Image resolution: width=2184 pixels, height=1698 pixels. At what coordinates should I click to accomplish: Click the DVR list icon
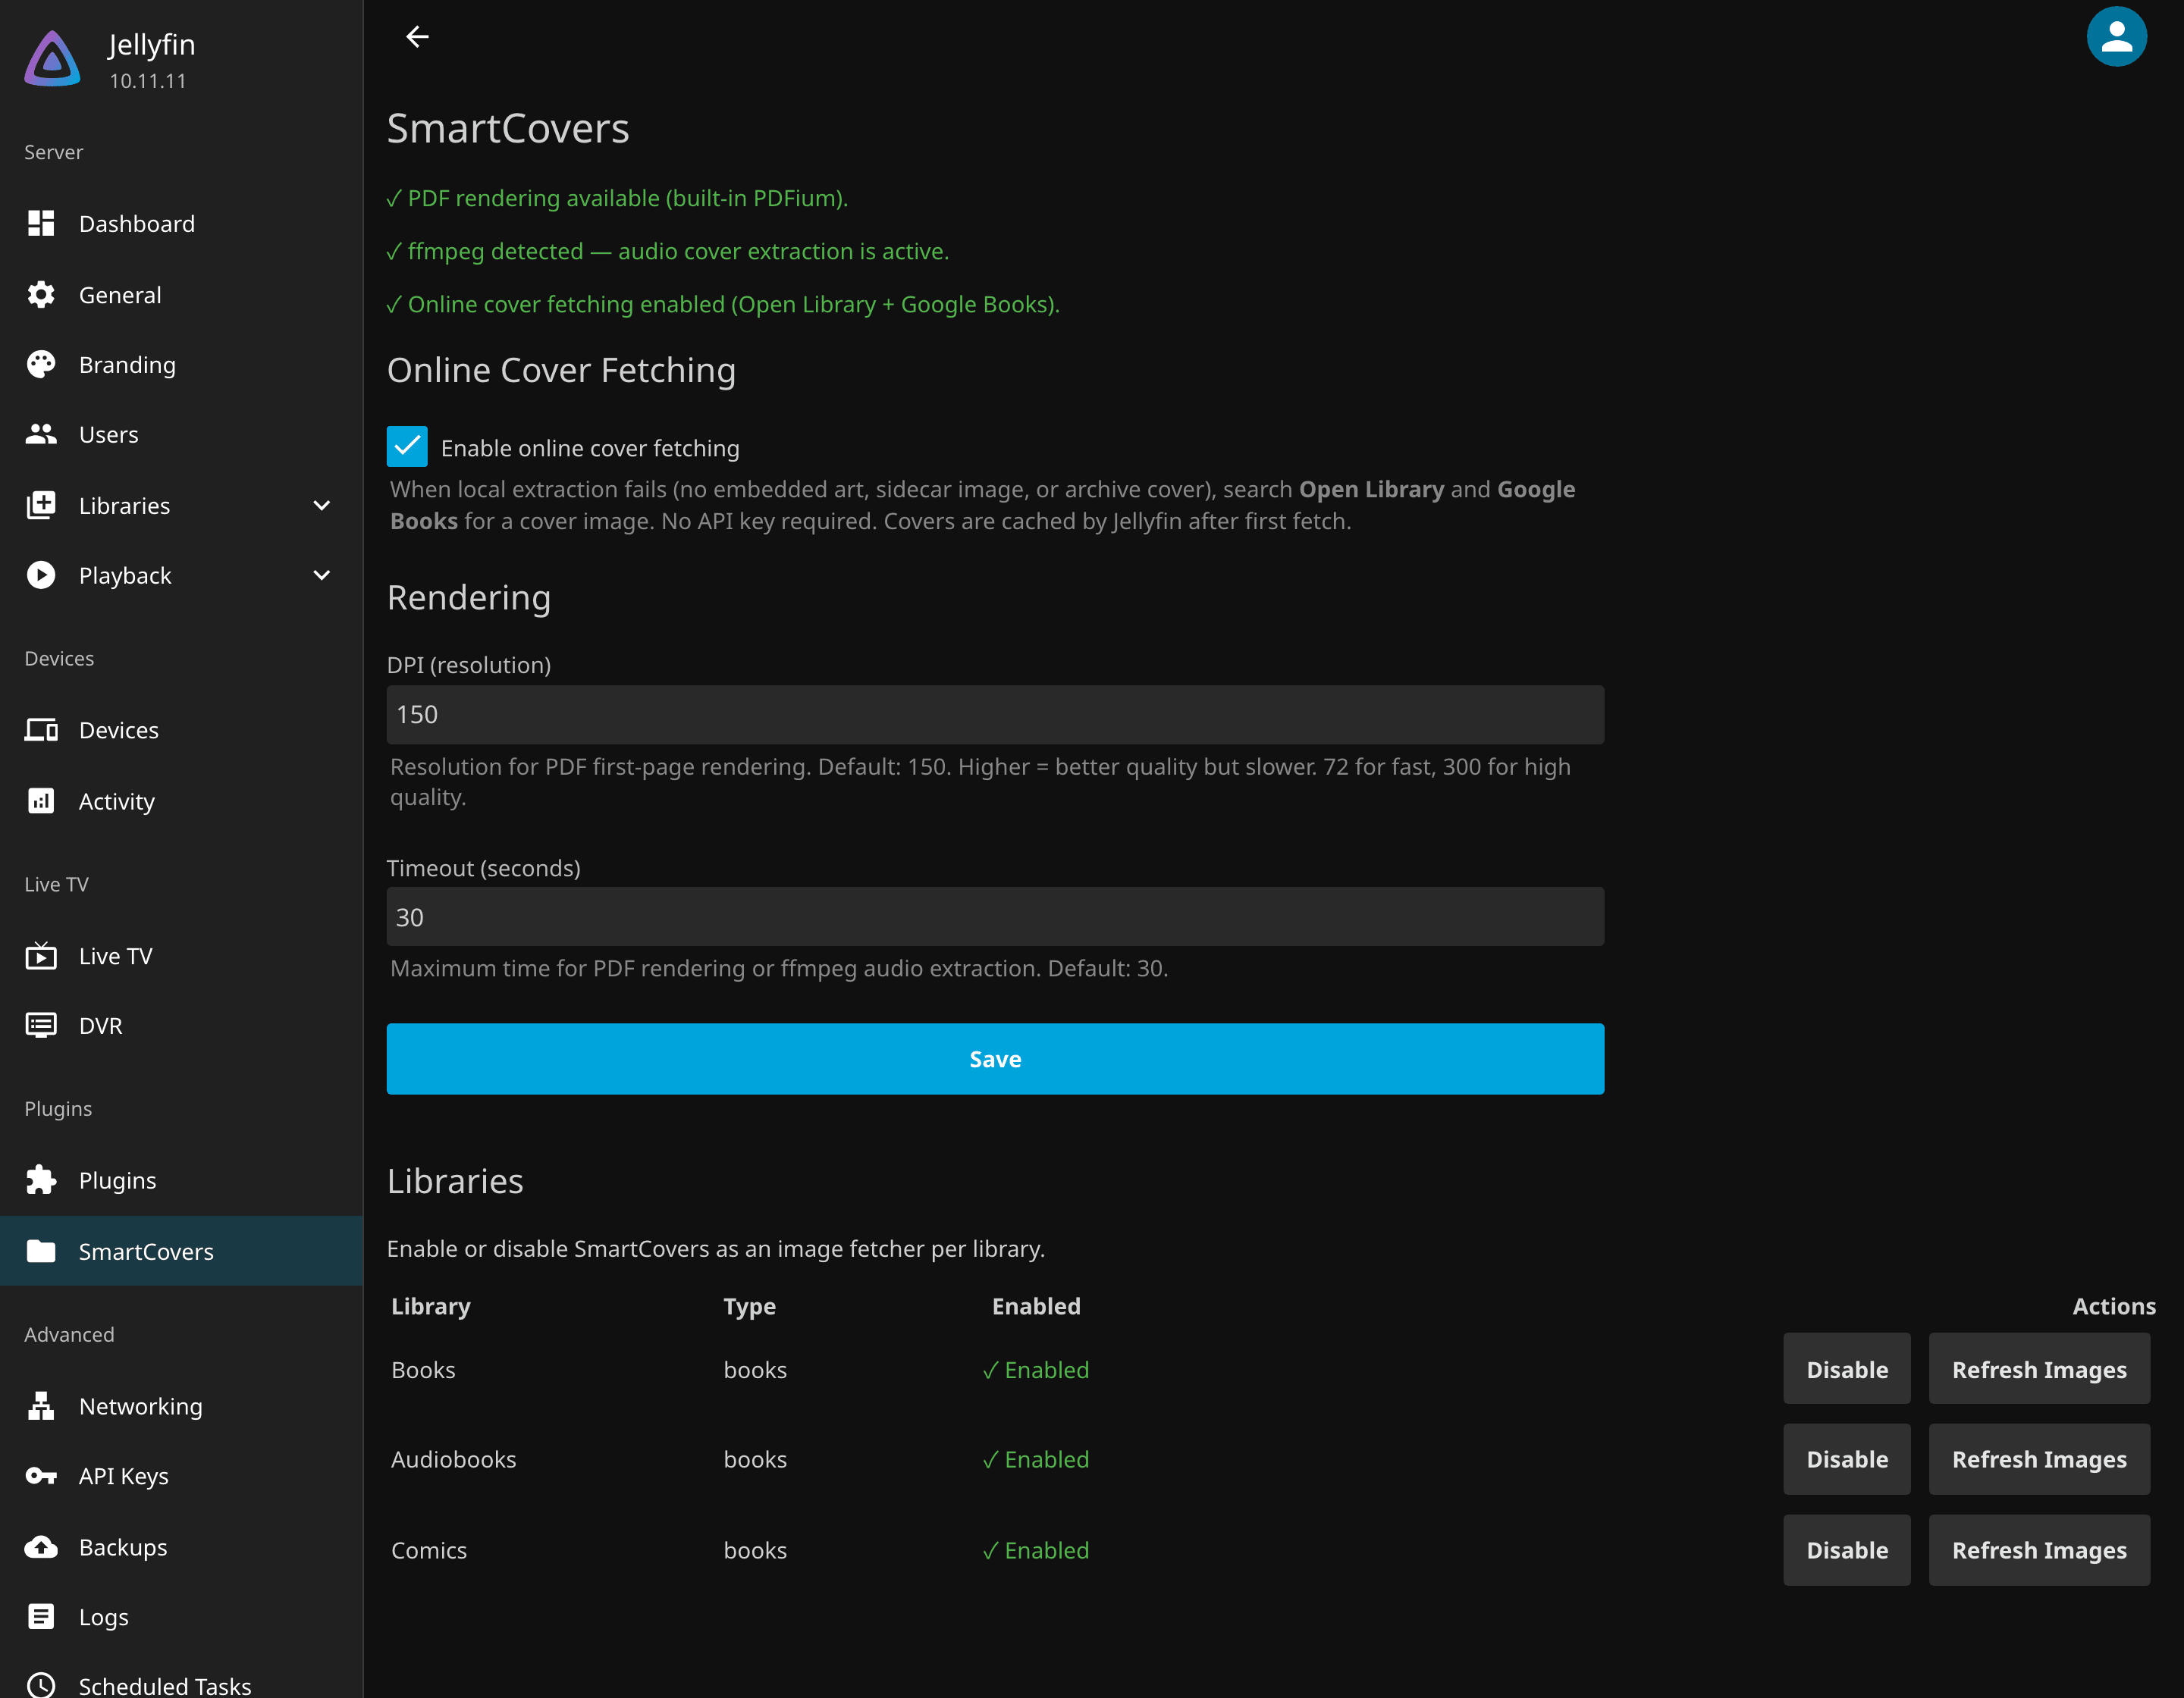(x=41, y=1026)
